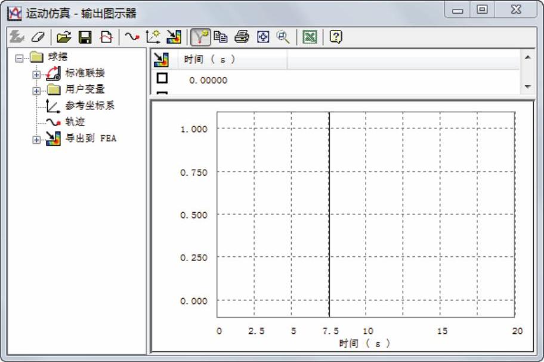Click the 0.500 y-axis label
Screen dimensions: 544x362
[x=194, y=215]
